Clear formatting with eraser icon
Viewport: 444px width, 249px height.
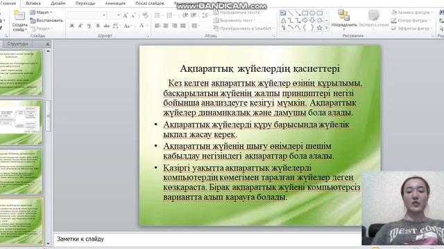tap(145, 15)
